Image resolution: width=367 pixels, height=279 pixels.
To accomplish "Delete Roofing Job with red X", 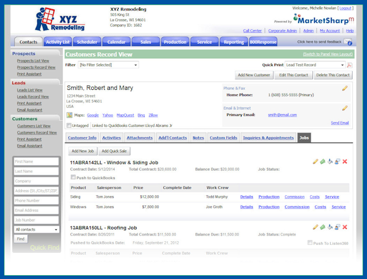I will [x=345, y=227].
